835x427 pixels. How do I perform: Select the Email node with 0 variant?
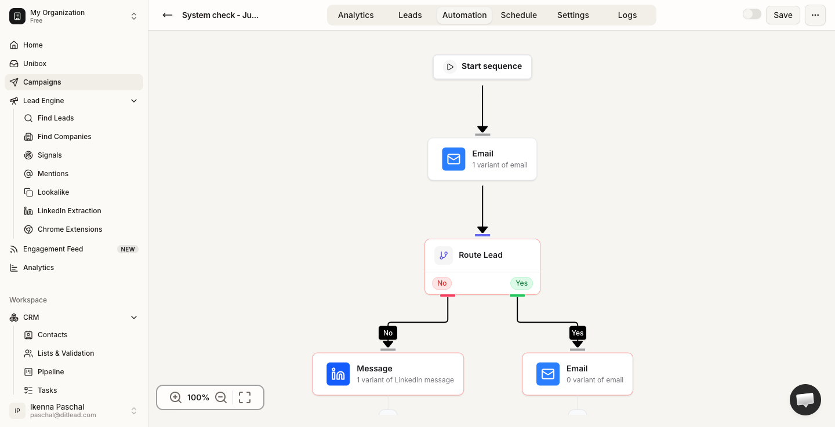pos(578,374)
